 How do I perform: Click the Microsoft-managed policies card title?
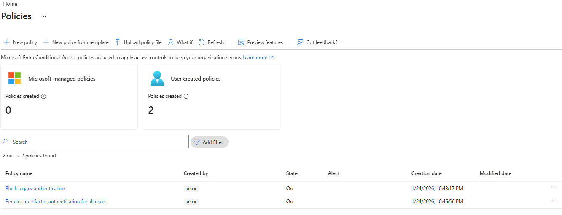(62, 79)
